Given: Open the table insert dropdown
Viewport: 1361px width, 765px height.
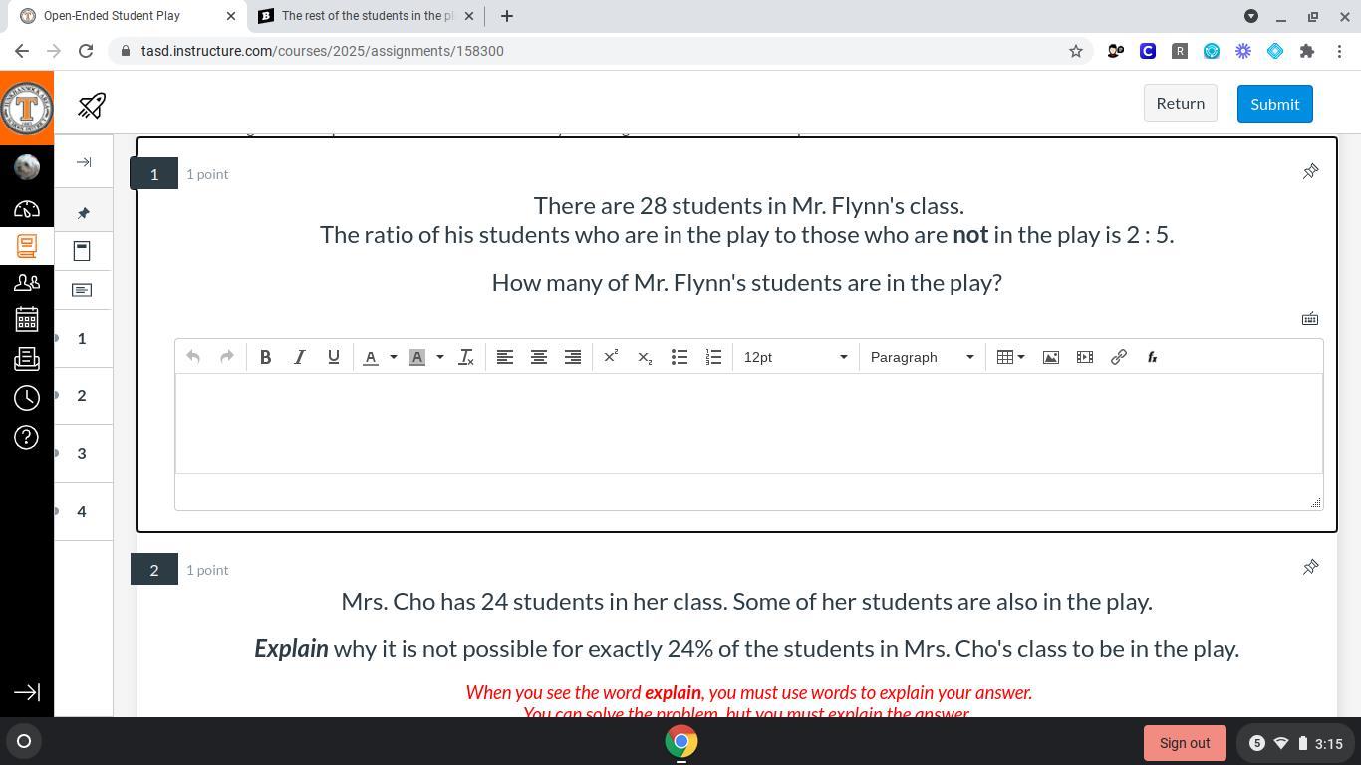Looking at the screenshot, I should point(1010,357).
